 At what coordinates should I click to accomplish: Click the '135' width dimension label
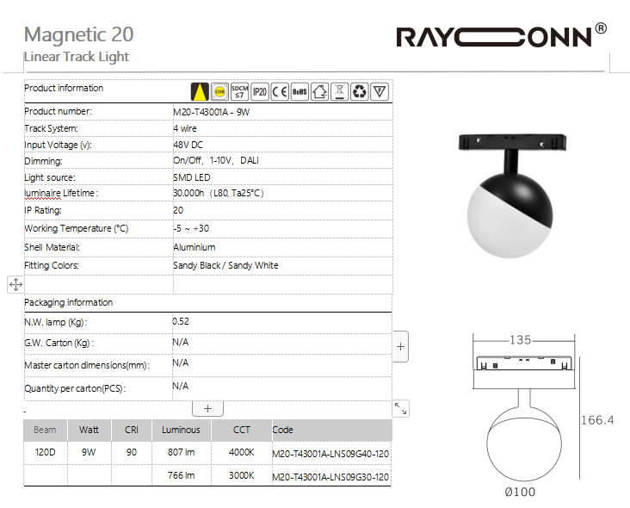click(521, 340)
